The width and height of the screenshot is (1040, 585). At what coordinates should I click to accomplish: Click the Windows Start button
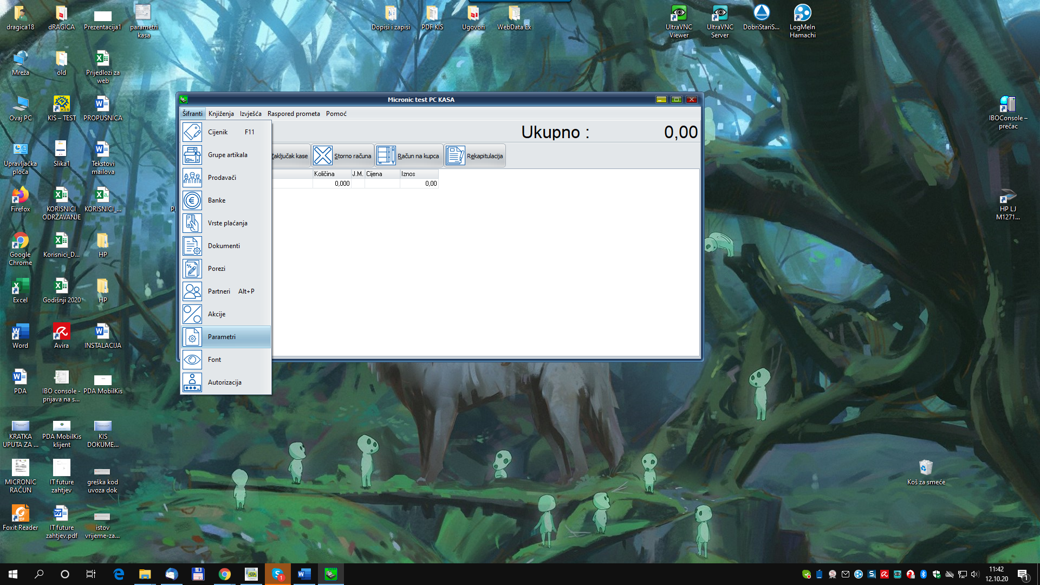click(x=13, y=574)
